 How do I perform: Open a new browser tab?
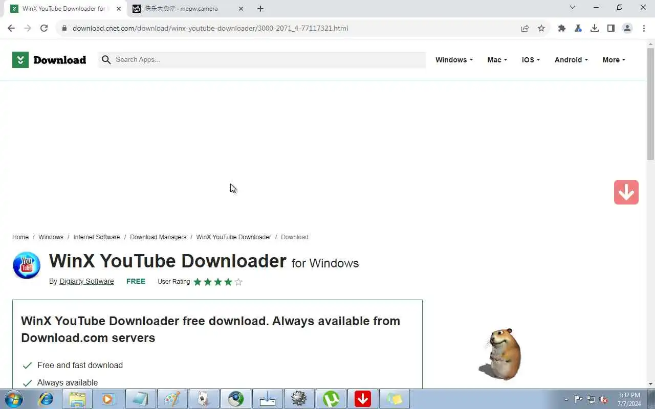pyautogui.click(x=260, y=9)
